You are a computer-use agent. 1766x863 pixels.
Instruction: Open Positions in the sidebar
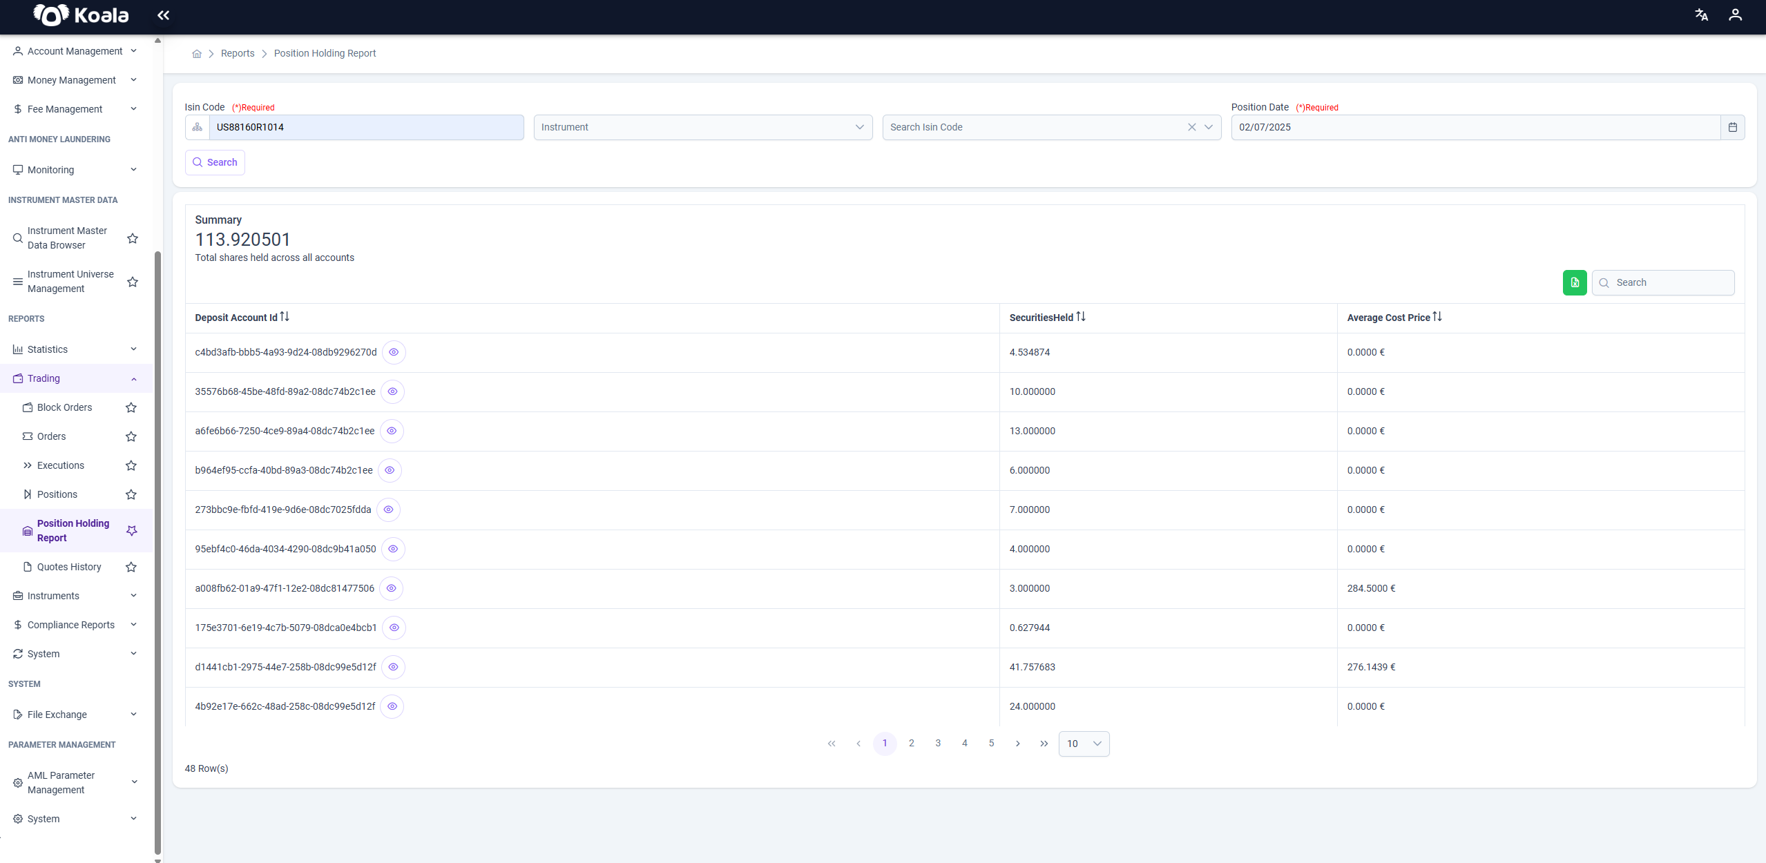(x=57, y=495)
